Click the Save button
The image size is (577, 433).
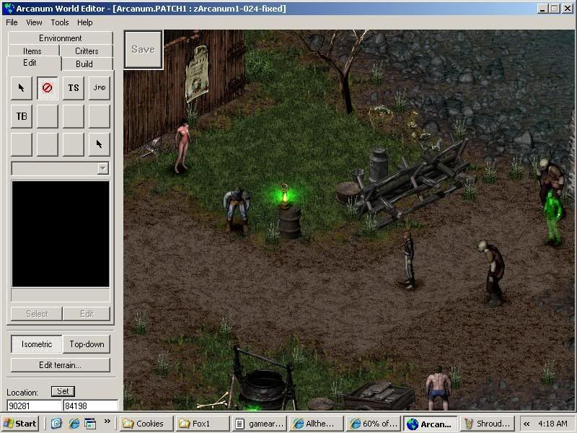coord(144,49)
